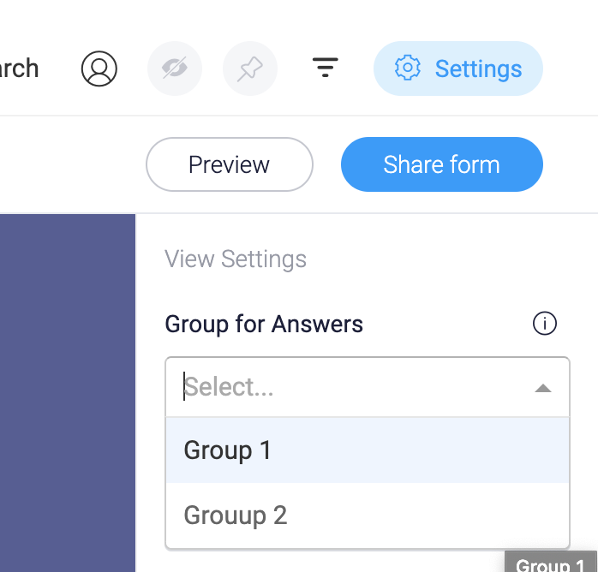
Task: Click the View Settings heading
Action: point(236,259)
